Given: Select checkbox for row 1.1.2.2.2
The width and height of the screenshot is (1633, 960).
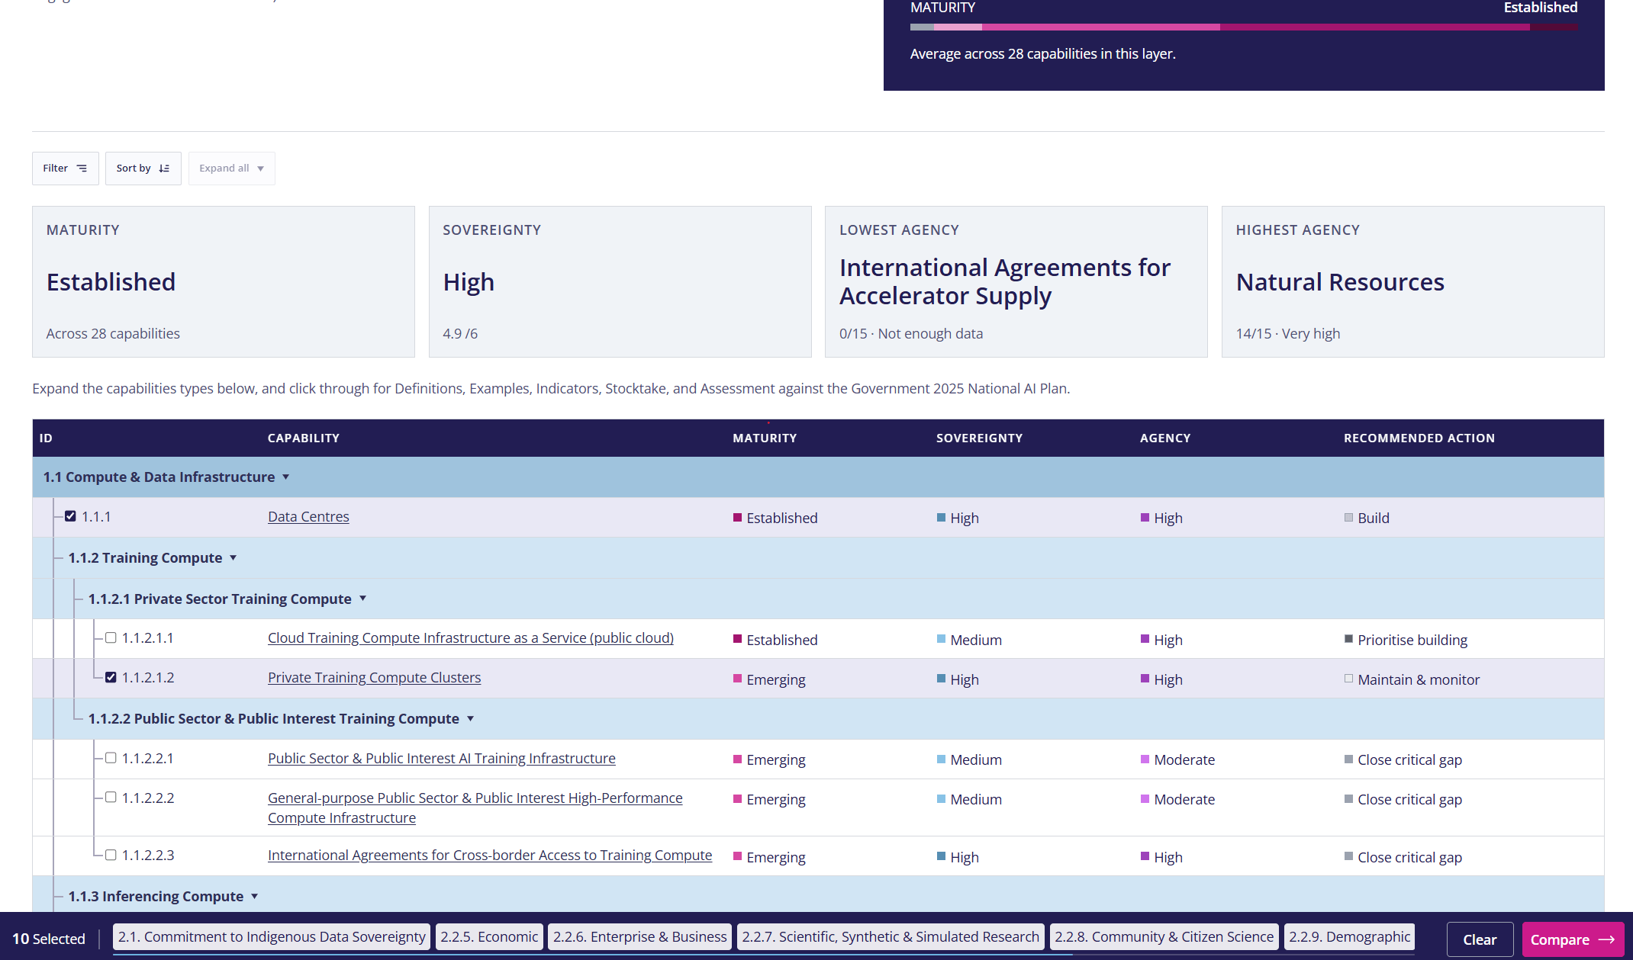Looking at the screenshot, I should [x=111, y=798].
